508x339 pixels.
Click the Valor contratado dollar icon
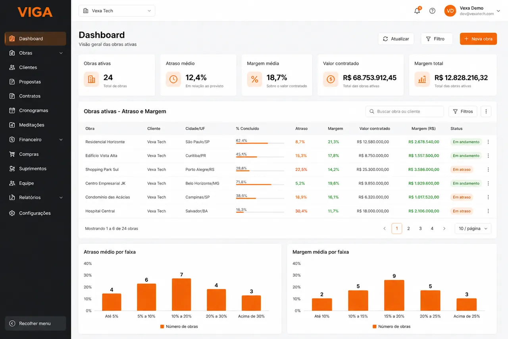point(331,79)
